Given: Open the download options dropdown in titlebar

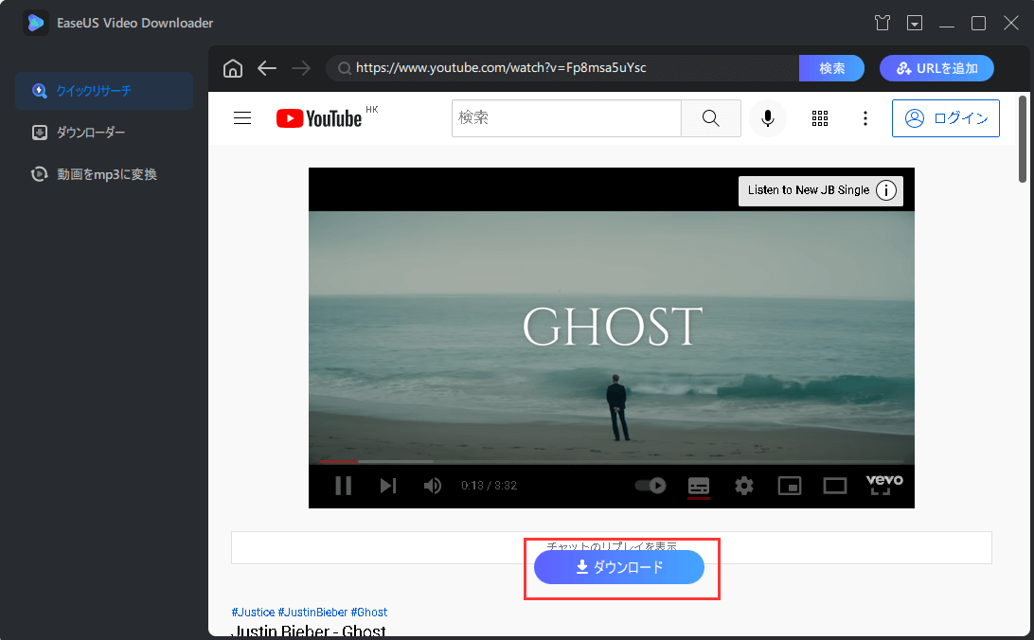Looking at the screenshot, I should [x=915, y=23].
